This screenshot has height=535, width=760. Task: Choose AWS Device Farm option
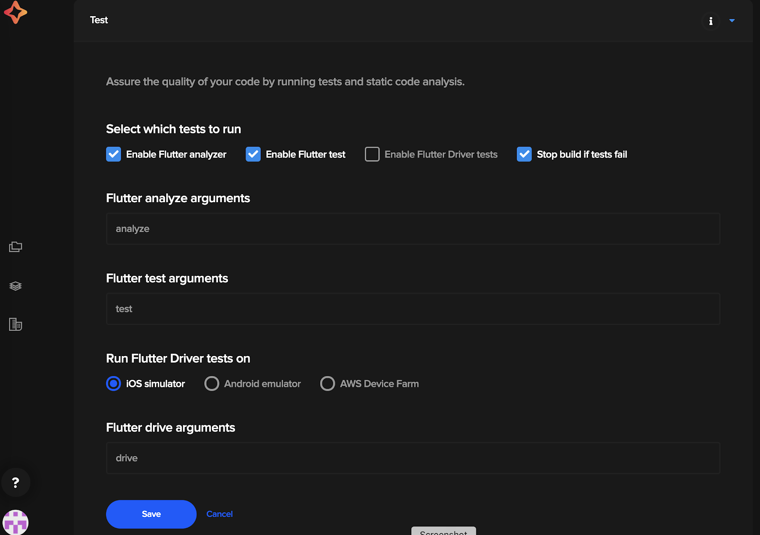tap(327, 384)
